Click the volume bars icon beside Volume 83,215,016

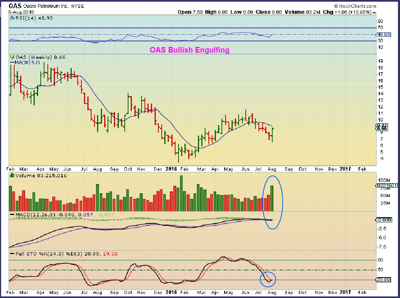pos(12,175)
